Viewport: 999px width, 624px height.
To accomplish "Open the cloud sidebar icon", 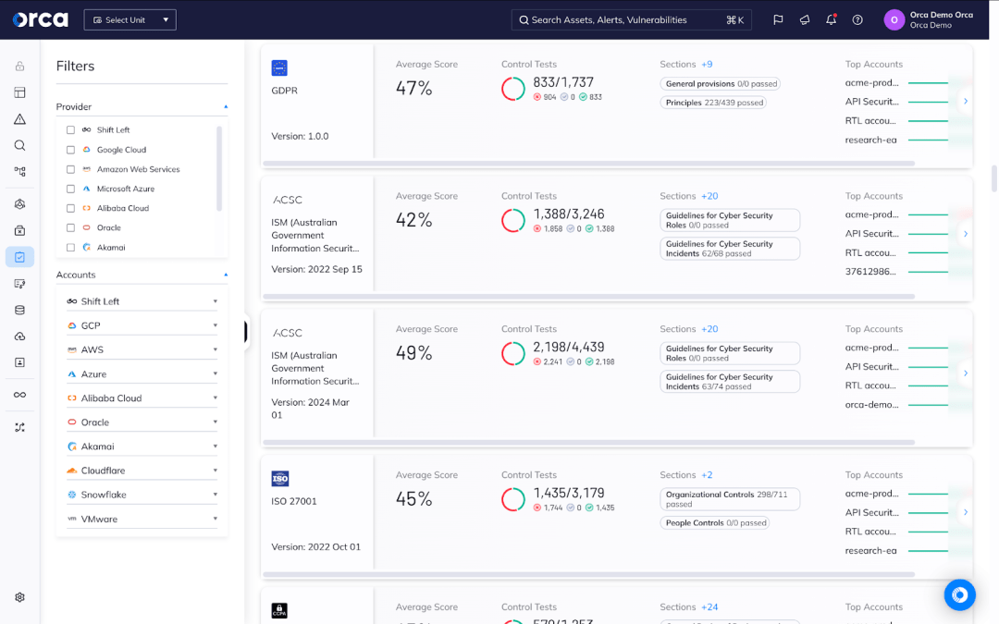I will (x=19, y=336).
